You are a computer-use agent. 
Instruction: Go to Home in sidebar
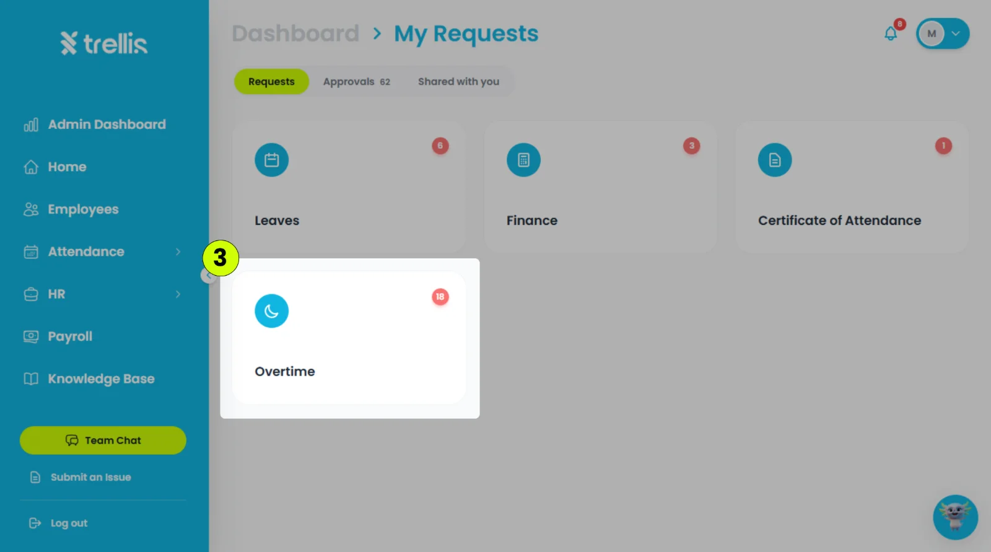click(67, 167)
